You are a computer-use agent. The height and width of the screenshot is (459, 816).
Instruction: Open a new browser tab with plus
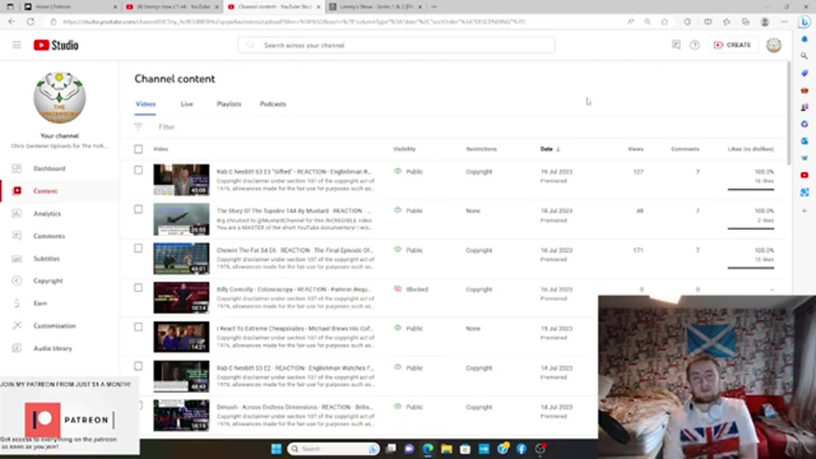click(433, 6)
